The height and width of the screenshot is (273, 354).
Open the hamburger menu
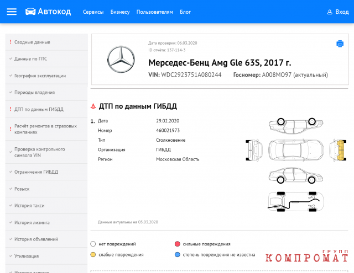[12, 12]
